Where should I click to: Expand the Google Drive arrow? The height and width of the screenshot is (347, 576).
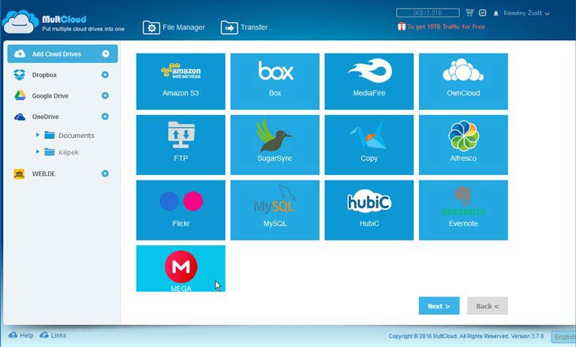[x=105, y=95]
